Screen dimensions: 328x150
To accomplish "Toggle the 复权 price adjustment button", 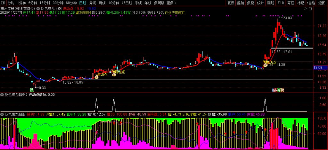I will coord(231,3).
